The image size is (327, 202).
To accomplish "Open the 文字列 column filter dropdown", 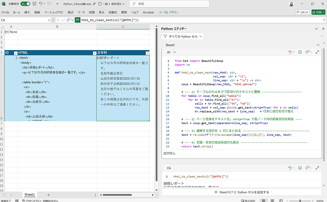I will coord(147,53).
